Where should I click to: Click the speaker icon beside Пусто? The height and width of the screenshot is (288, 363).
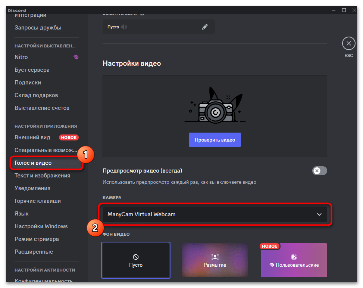pos(124,27)
